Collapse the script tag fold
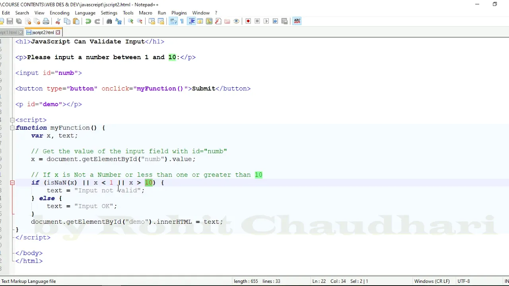The height and width of the screenshot is (286, 509). pyautogui.click(x=12, y=120)
